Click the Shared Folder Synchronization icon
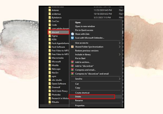Screen dimensions: 163x114 72,47
